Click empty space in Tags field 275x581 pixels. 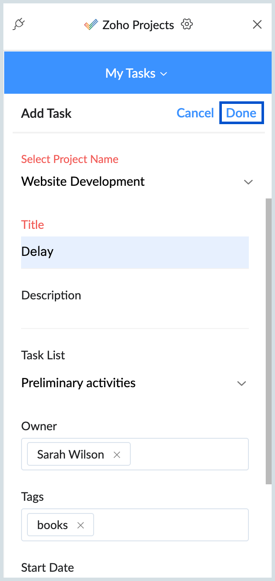pos(171,525)
